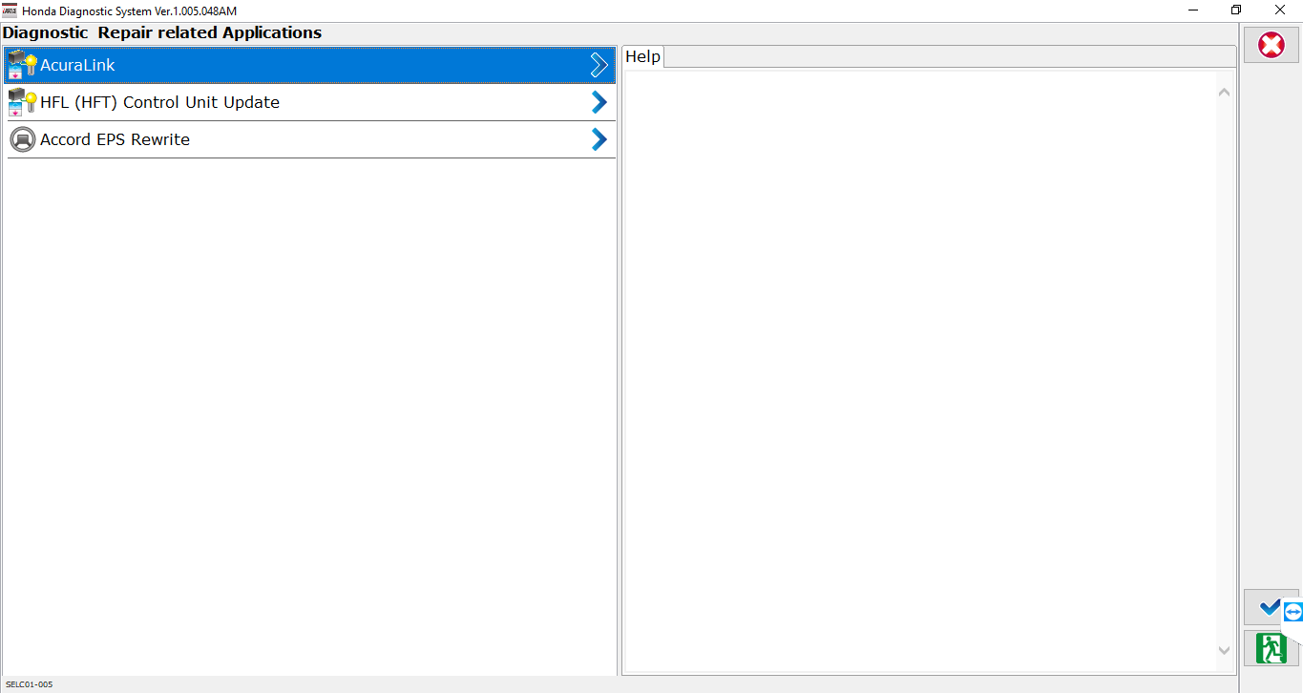
Task: Click the Accord EPS steering wheel icon
Action: tap(22, 139)
